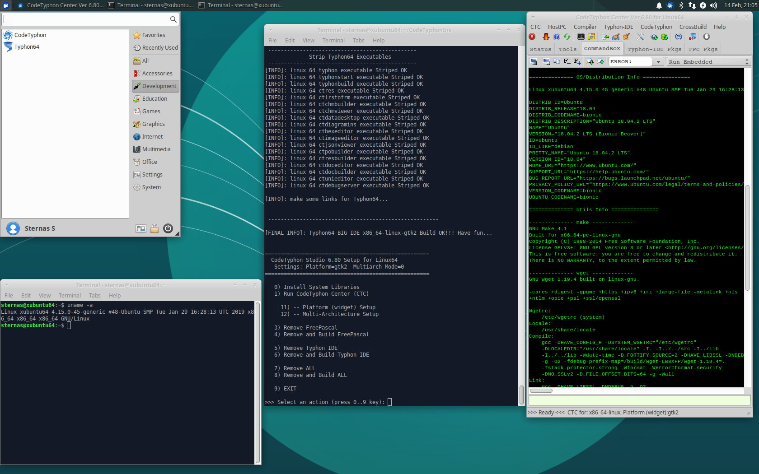Click the volume speaker icon in panel

(714, 5)
